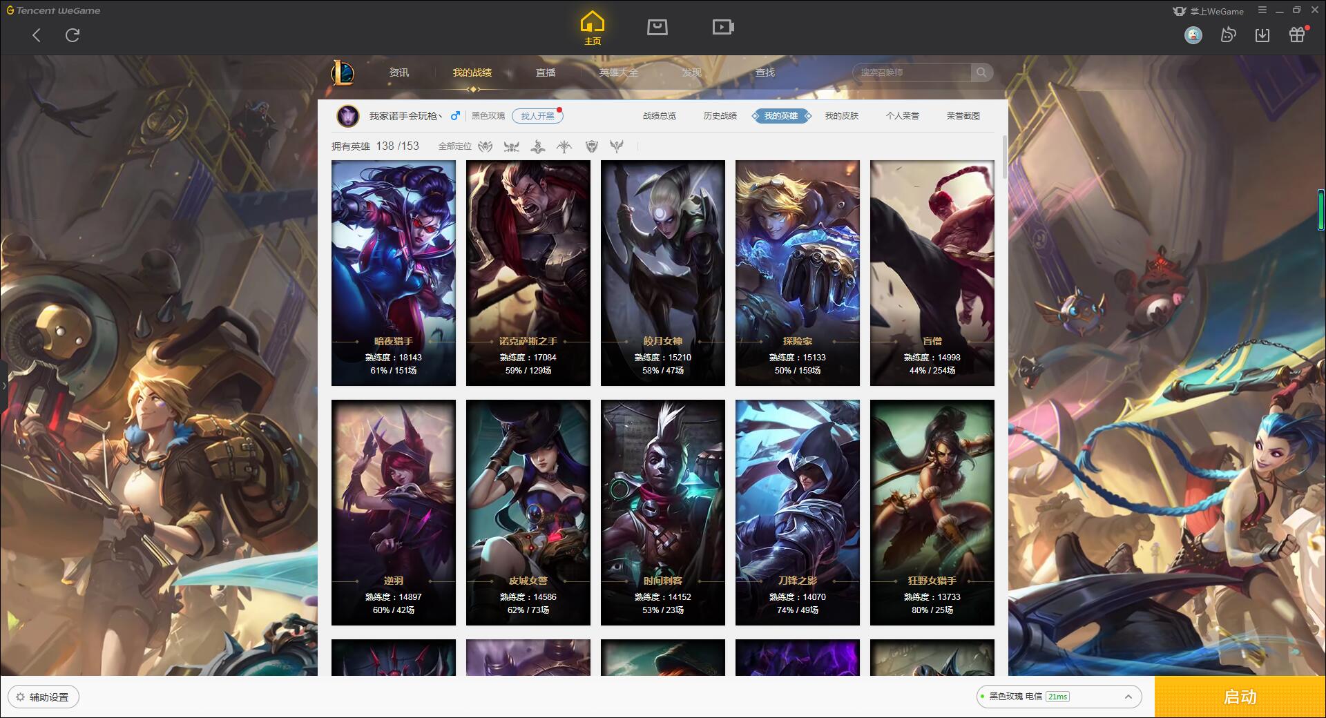Image resolution: width=1326 pixels, height=718 pixels.
Task: Open the hamburger menu near 掌上WeGame
Action: point(1262,10)
